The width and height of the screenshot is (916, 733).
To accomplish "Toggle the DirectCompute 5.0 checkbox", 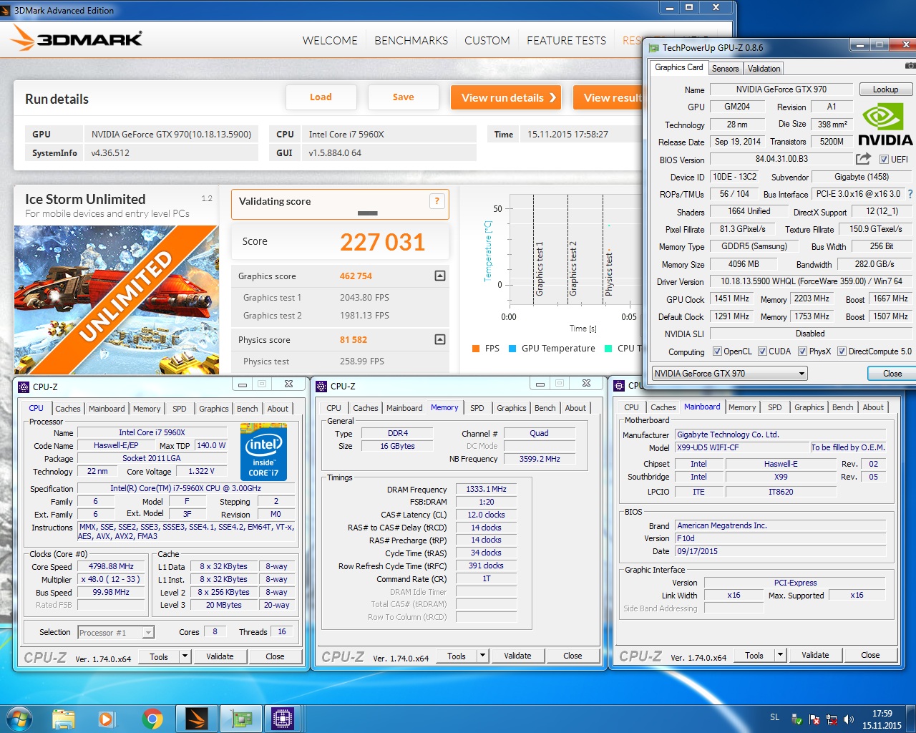I will point(842,351).
